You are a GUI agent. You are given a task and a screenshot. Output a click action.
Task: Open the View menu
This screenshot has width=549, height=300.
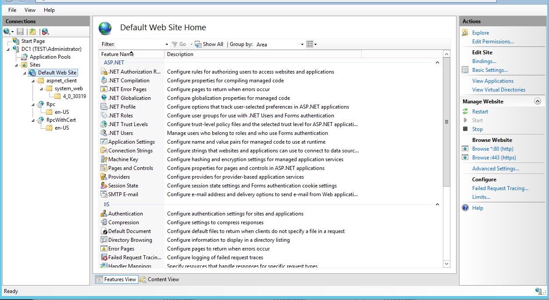30,10
